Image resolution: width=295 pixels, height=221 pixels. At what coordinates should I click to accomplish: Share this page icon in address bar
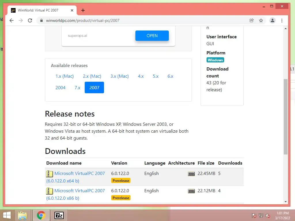(x=251, y=20)
